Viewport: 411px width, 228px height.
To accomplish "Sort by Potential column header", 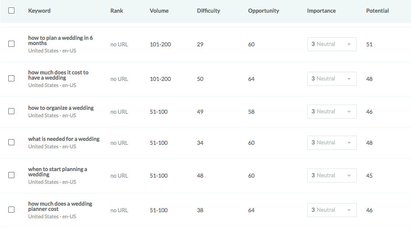I will (377, 11).
